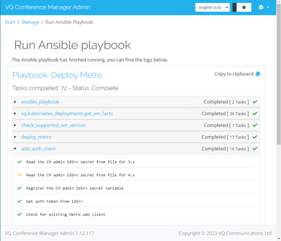Collapse the add_auth_client section
281x241 pixels.
pos(15,149)
